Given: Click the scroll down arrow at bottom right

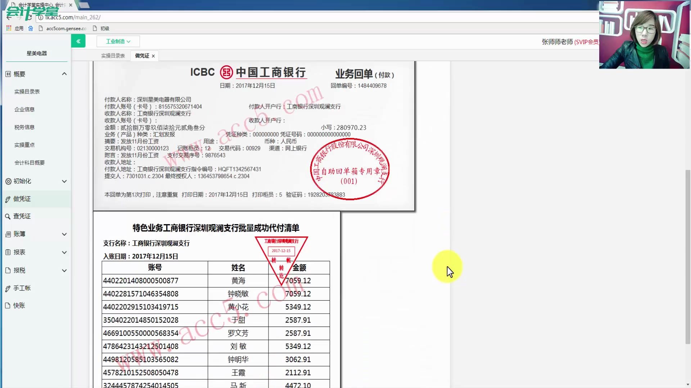Looking at the screenshot, I should coord(688,384).
